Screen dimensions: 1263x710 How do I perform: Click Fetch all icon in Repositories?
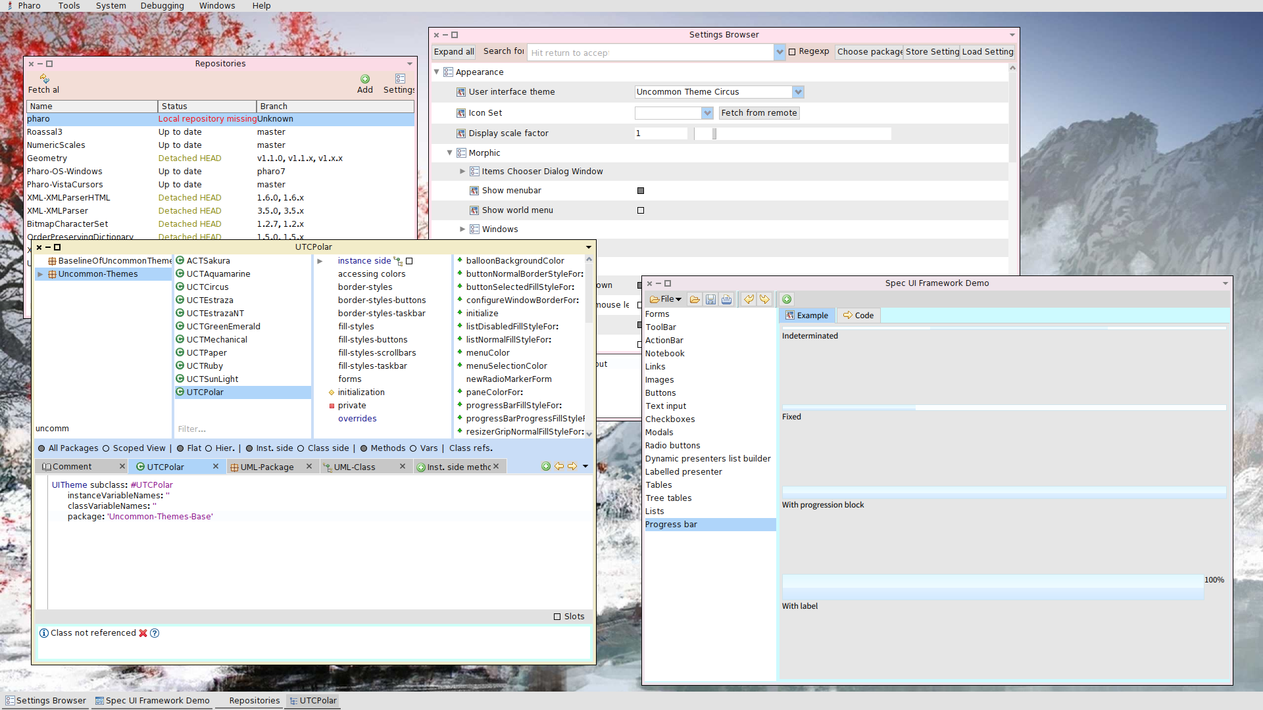[x=44, y=79]
